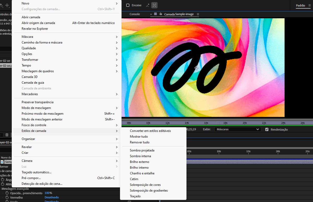Enable the Encaixe checkbox
The image size is (313, 202).
click(128, 5)
